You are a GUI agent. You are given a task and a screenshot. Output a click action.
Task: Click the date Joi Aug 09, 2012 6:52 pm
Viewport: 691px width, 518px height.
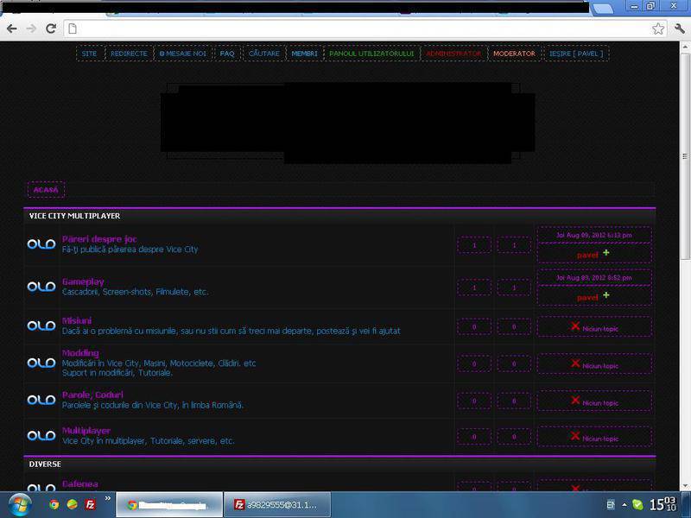coord(594,277)
